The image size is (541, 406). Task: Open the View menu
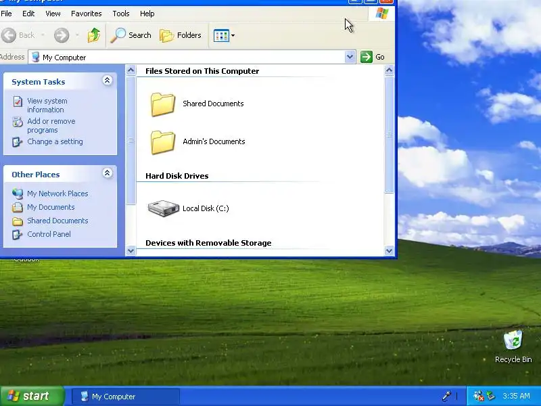[53, 14]
